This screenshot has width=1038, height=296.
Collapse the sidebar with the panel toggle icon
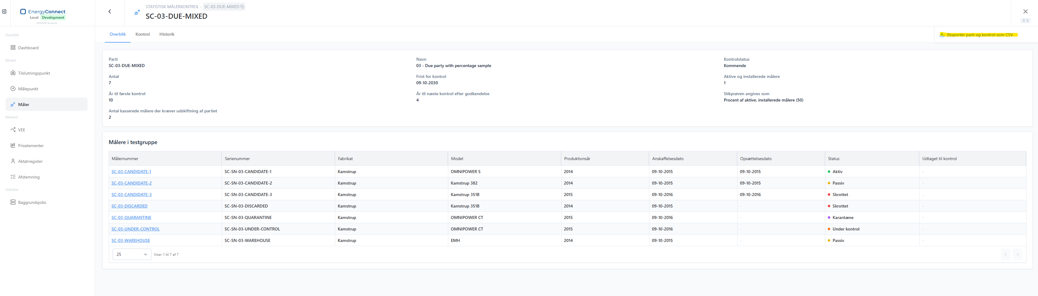(5, 12)
